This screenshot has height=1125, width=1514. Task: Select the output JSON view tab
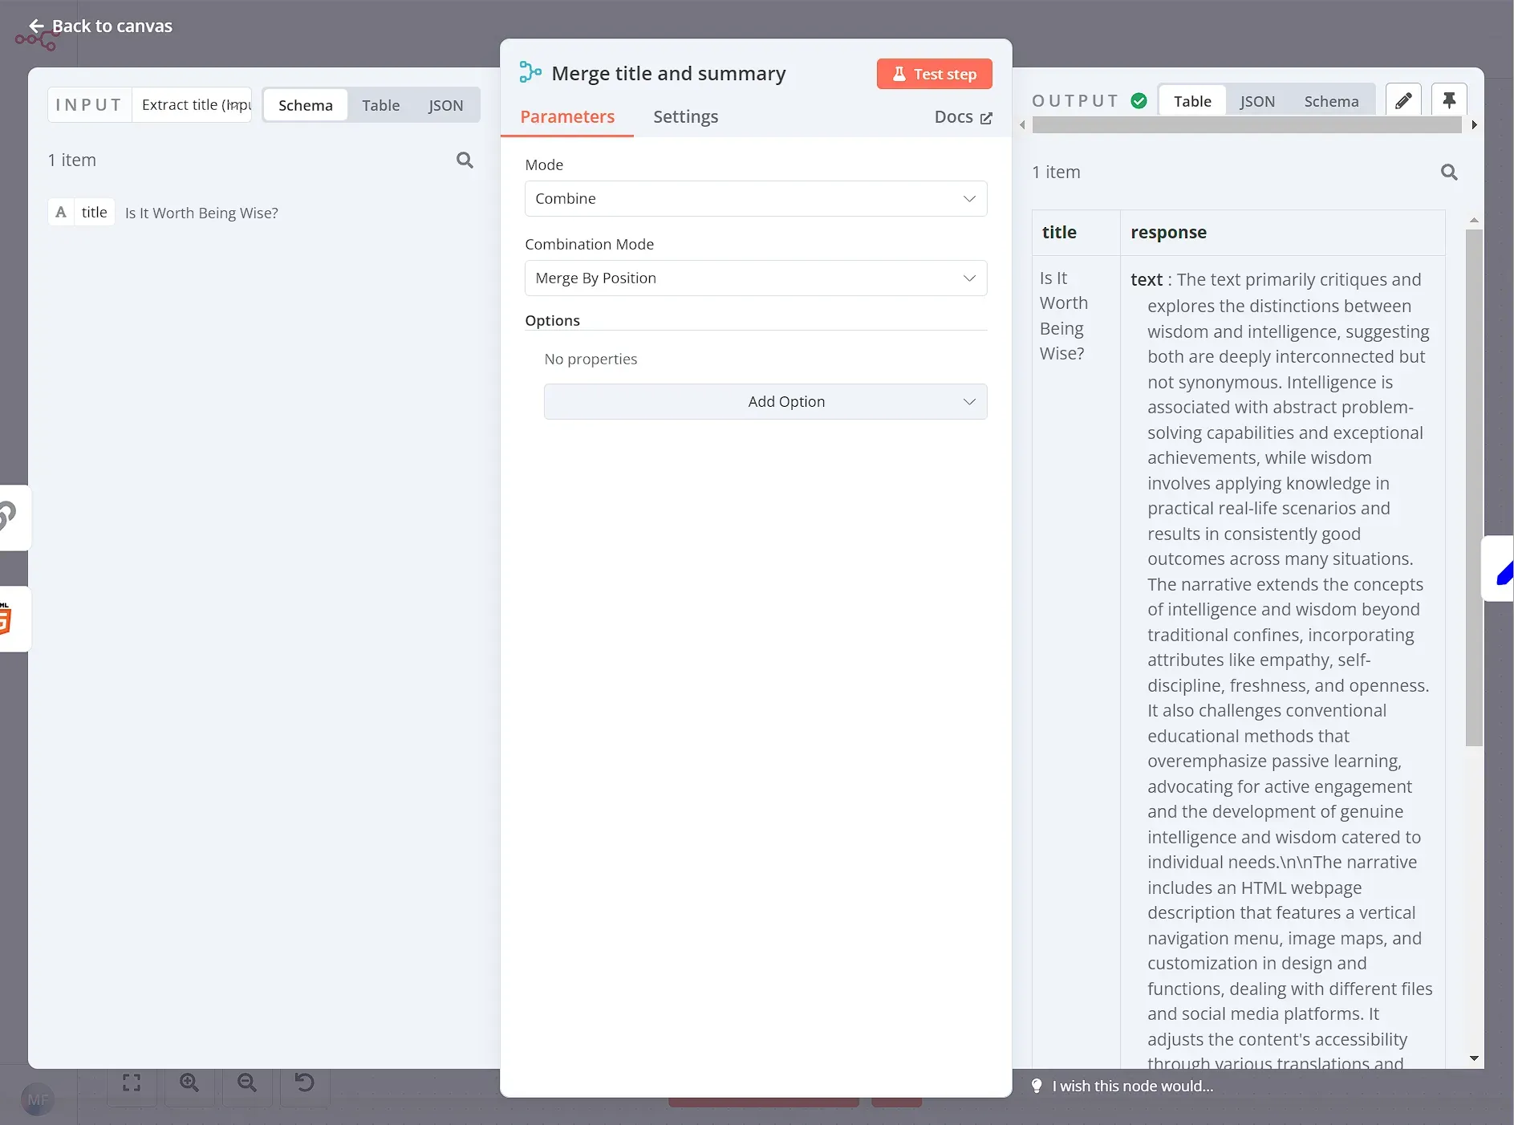1257,101
